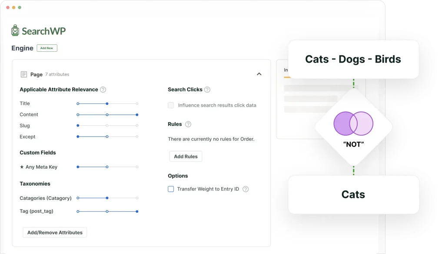Click the SearchWP lantern logo icon
445x254 pixels.
pos(15,30)
